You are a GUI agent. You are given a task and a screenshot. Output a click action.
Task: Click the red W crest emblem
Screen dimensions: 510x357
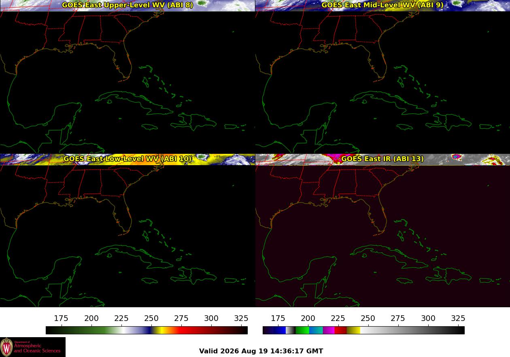pyautogui.click(x=6, y=347)
